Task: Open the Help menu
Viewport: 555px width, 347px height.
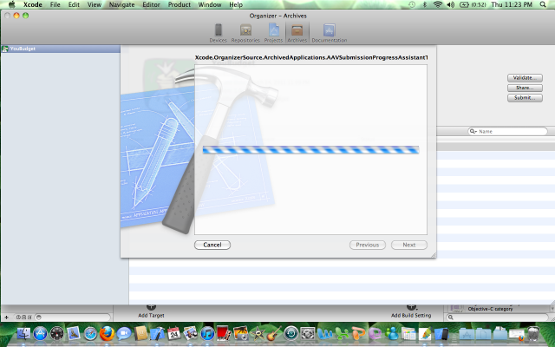Action: (236, 4)
